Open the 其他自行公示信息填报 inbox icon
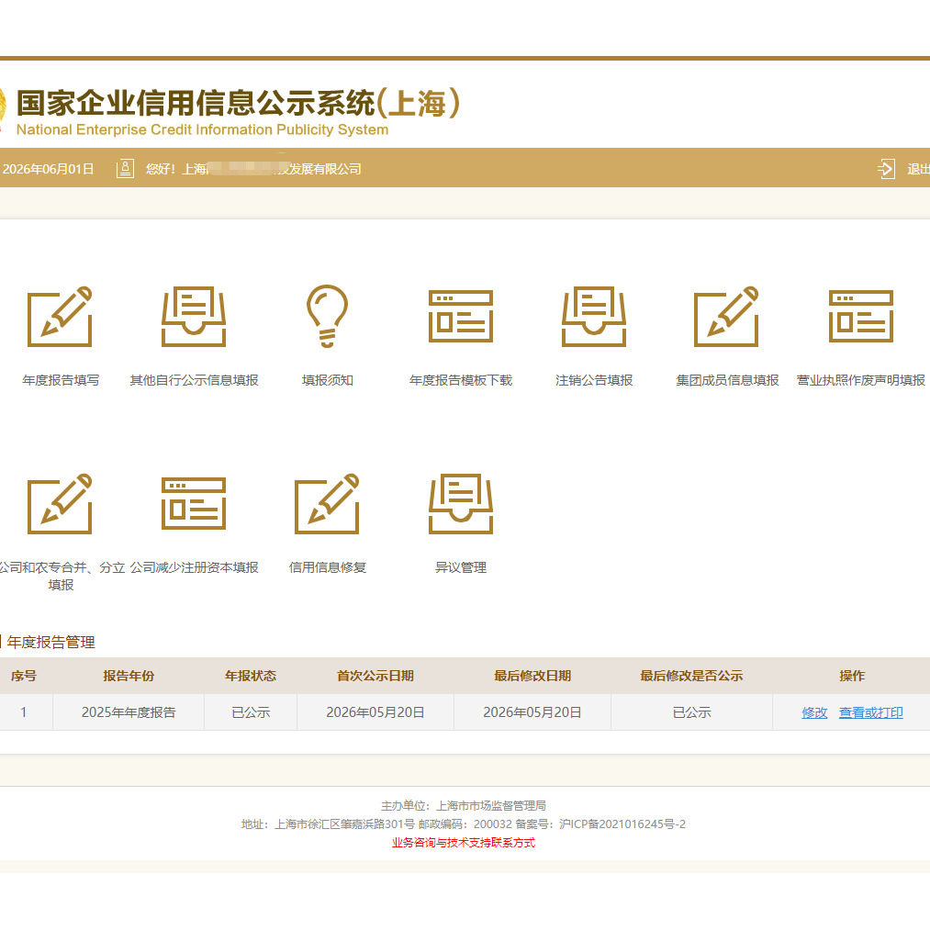The image size is (930, 930). pos(194,316)
